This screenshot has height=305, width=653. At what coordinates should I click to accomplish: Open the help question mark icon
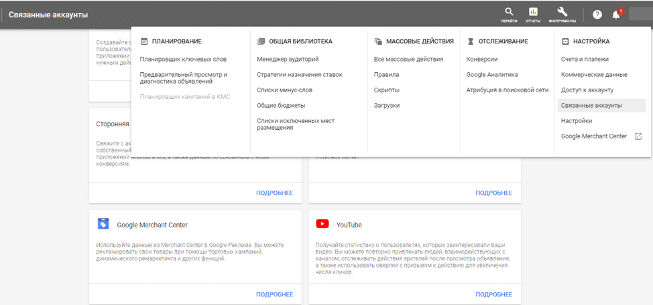point(597,15)
